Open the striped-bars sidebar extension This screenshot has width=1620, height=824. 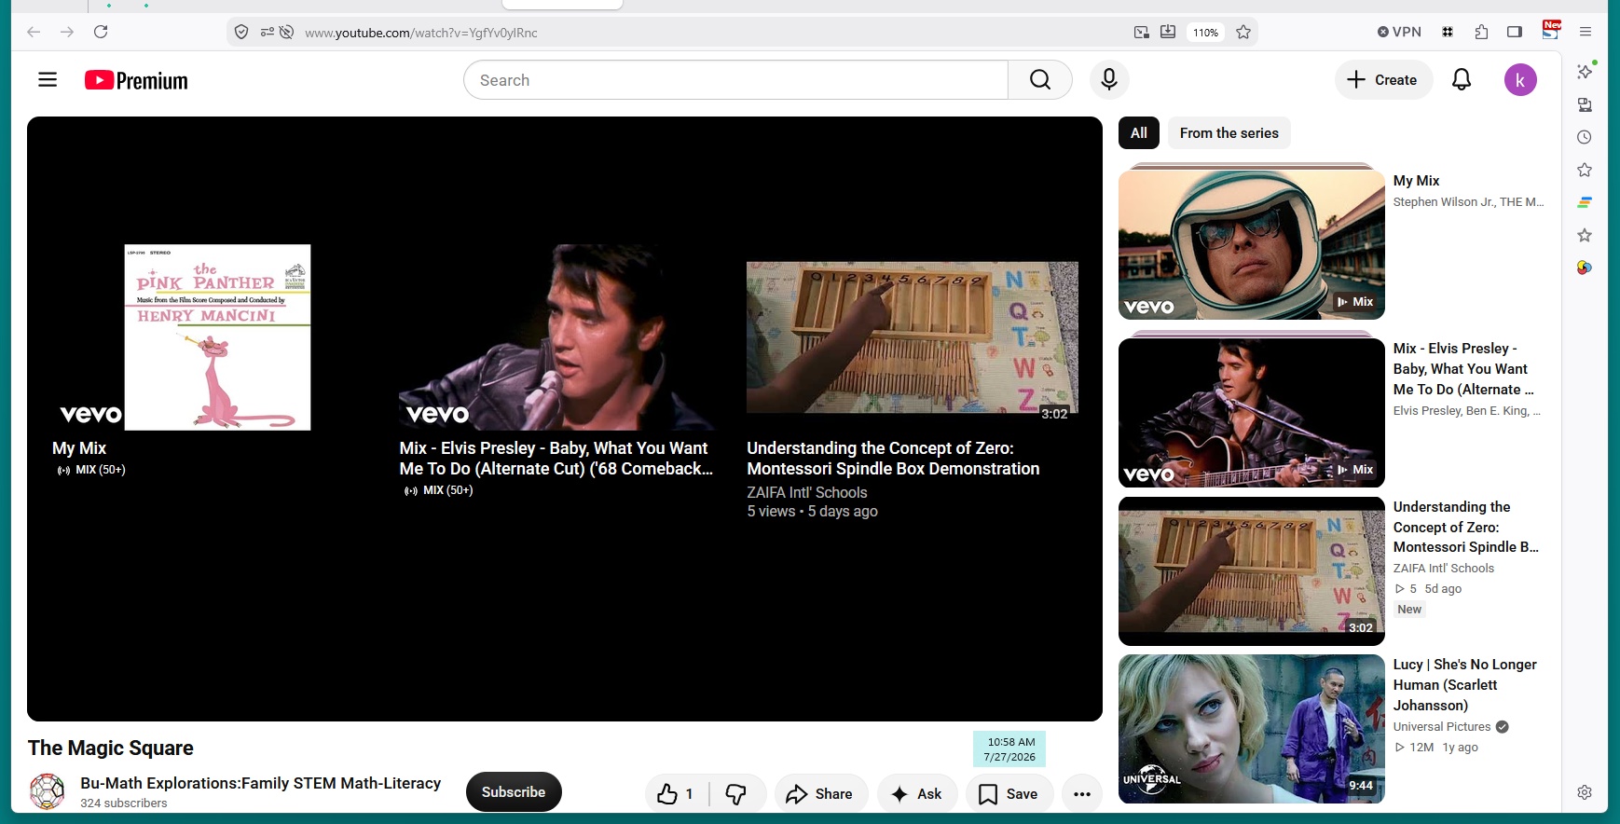[1585, 202]
